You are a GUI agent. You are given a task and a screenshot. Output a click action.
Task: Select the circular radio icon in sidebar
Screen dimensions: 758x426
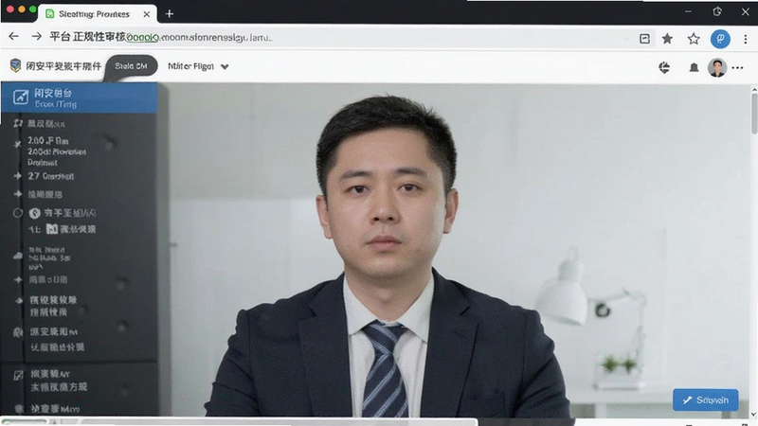[18, 213]
